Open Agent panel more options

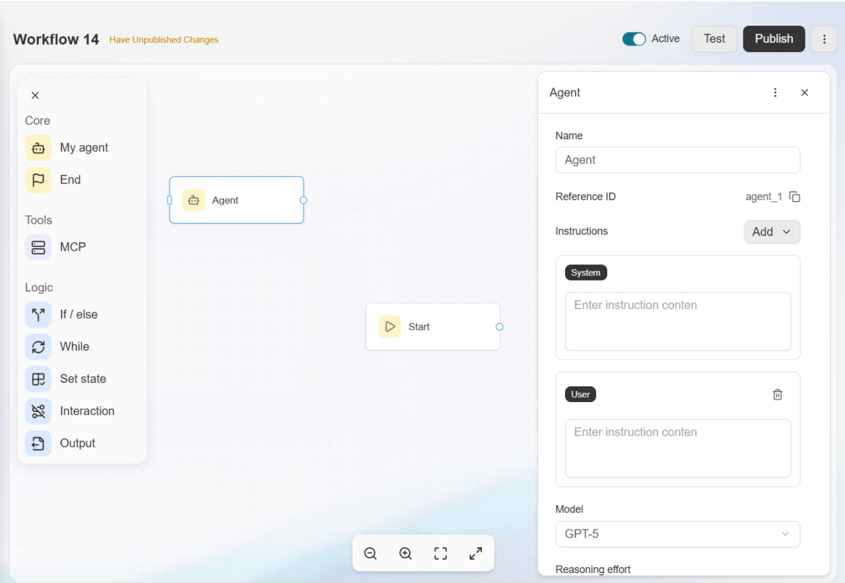pyautogui.click(x=775, y=92)
